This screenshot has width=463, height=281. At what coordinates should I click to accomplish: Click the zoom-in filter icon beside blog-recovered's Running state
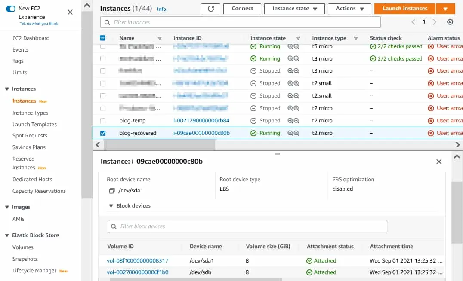pyautogui.click(x=290, y=133)
